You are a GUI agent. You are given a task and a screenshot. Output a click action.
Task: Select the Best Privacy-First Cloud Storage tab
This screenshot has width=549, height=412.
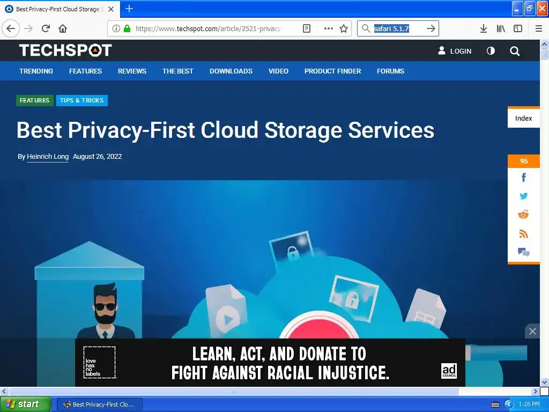coord(60,9)
